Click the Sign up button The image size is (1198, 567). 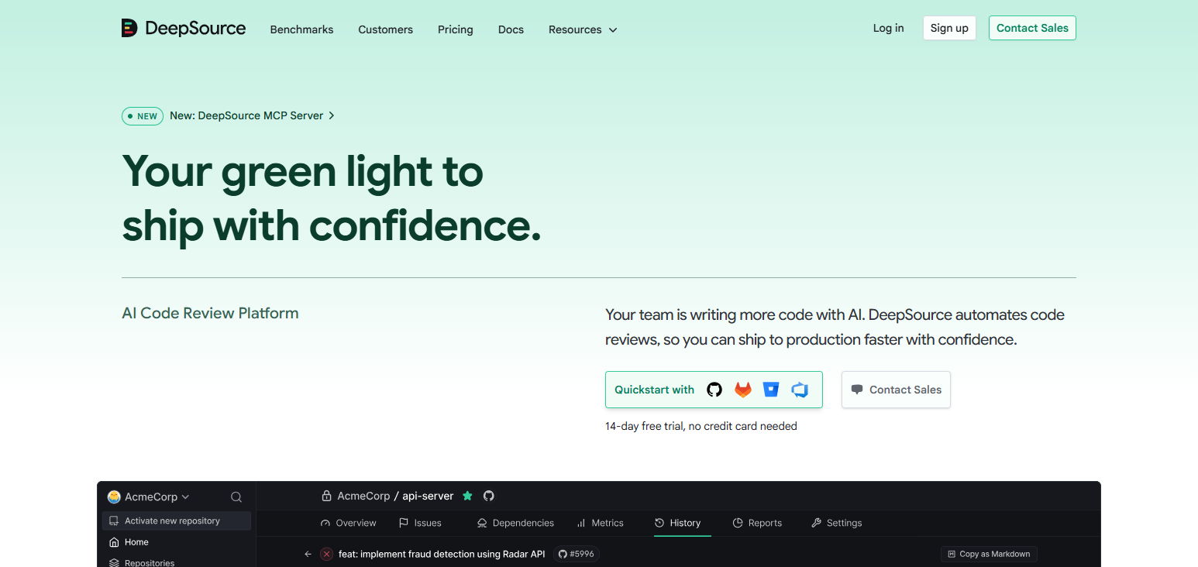[949, 28]
